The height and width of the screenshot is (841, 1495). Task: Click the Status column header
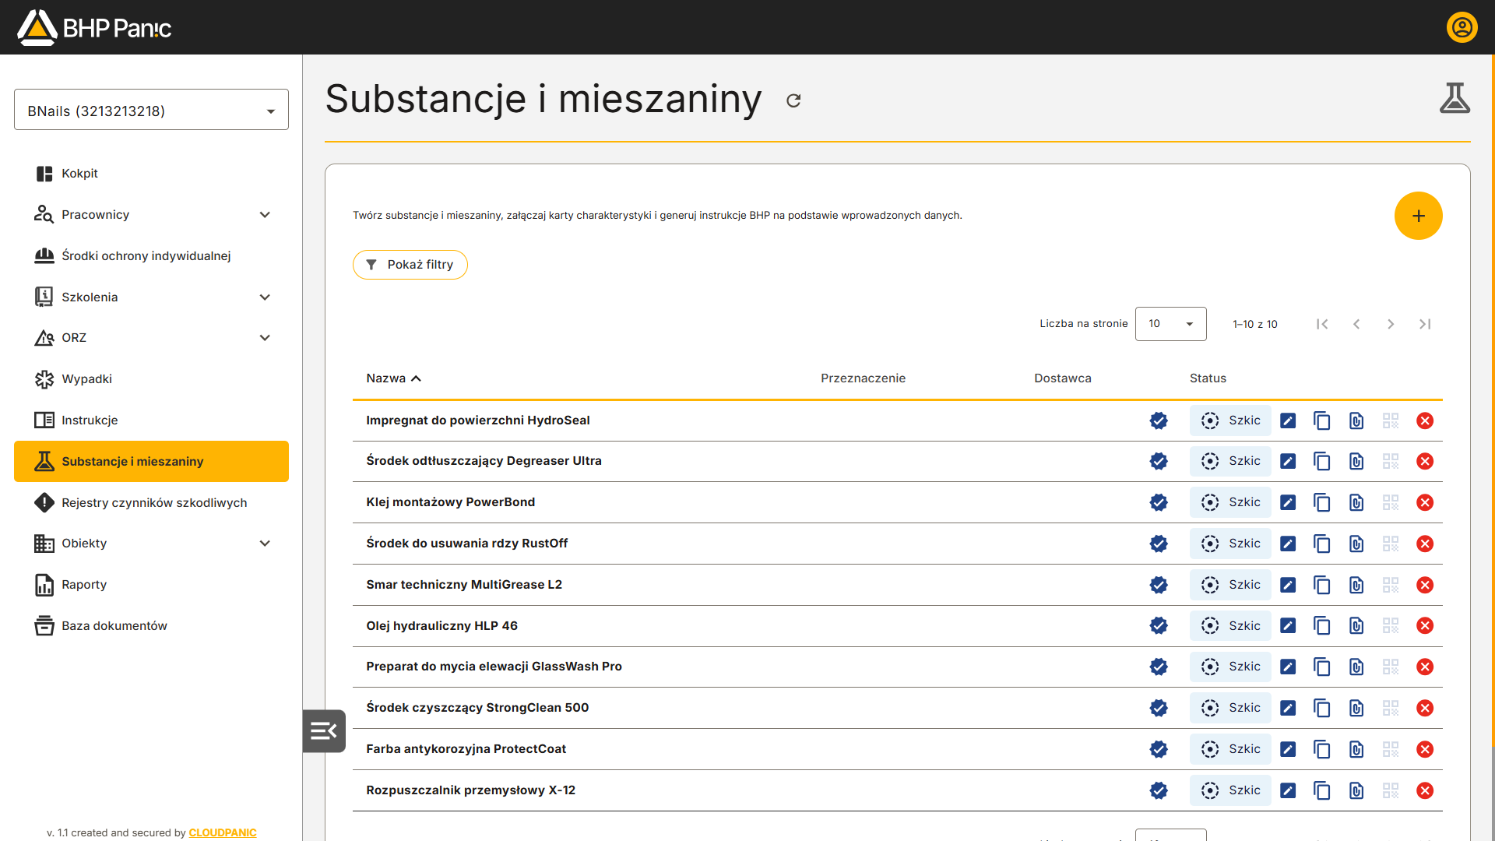point(1208,378)
